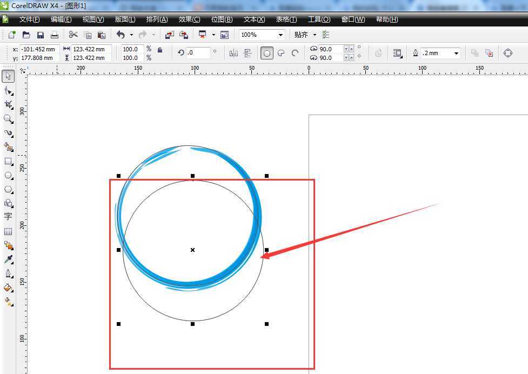Click the Save disk icon

pos(40,35)
